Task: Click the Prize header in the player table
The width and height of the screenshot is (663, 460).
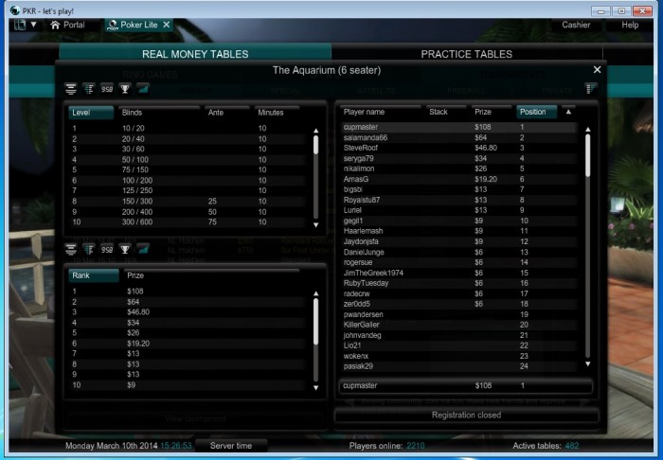Action: pyautogui.click(x=492, y=112)
